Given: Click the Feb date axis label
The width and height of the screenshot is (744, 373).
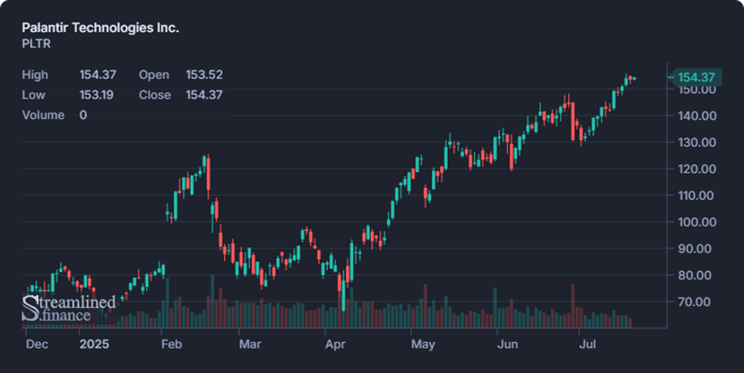Looking at the screenshot, I should [171, 344].
